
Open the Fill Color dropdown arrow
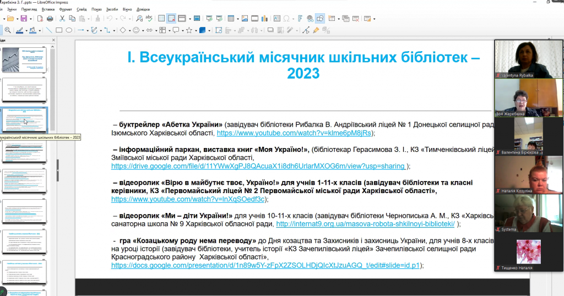40,30
